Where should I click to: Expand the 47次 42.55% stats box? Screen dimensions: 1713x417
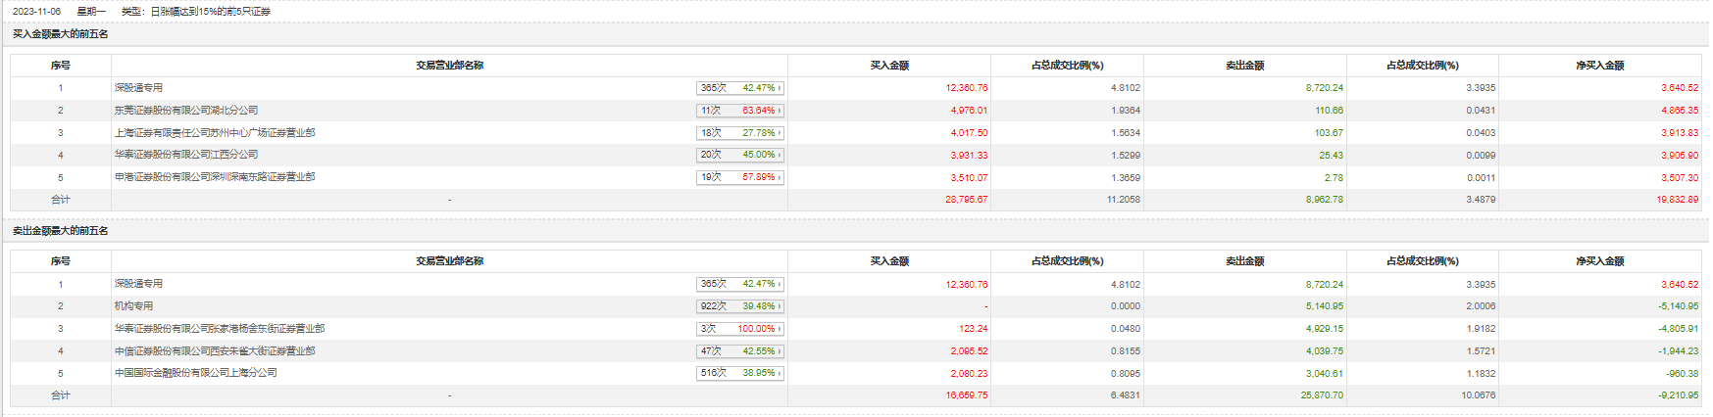point(740,351)
